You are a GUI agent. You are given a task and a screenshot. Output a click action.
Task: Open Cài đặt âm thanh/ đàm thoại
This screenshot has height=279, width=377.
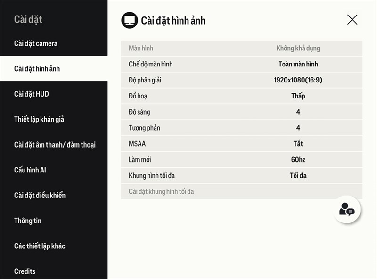(x=54, y=145)
